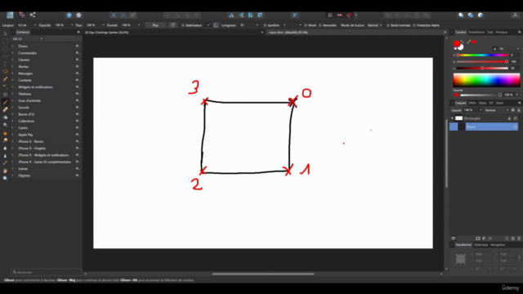Click the stabilizer window mode icon
The image size is (523, 294).
216,25
